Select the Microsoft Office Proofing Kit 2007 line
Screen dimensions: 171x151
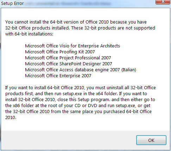60,52
